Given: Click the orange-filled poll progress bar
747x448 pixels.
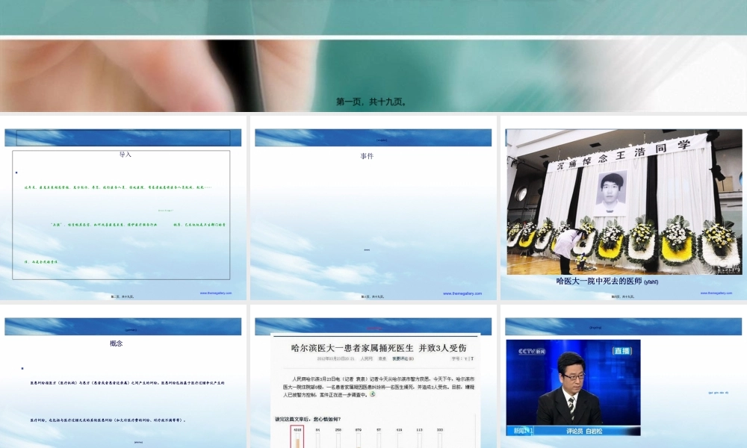Looking at the screenshot, I should pyautogui.click(x=297, y=442).
